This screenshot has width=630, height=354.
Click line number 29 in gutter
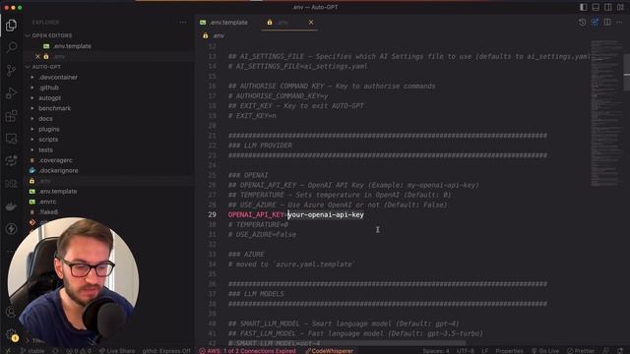tap(213, 214)
